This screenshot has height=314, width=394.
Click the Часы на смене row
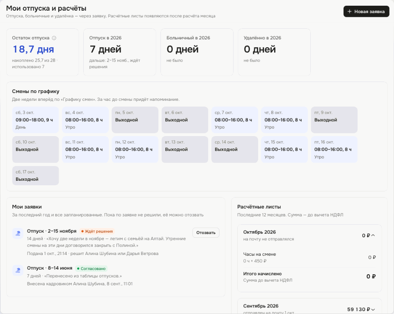click(309, 257)
